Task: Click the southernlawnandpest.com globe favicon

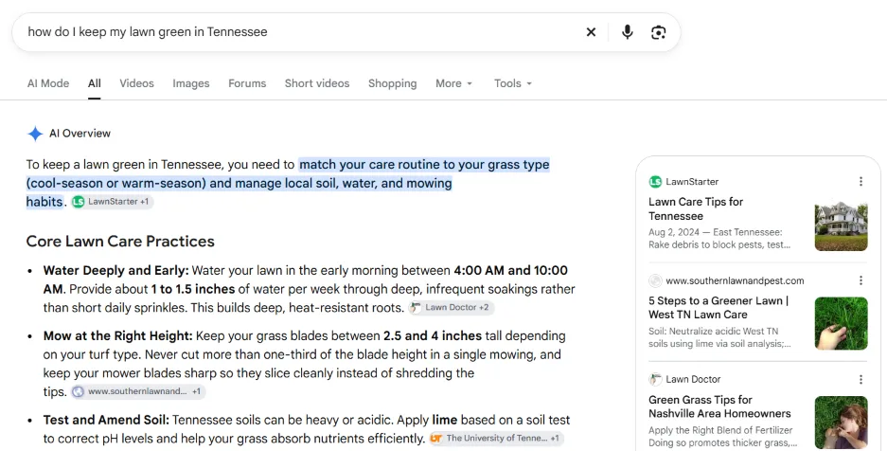Action: click(655, 280)
